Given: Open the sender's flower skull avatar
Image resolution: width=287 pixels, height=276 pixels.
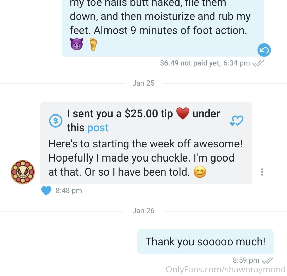Looking at the screenshot, I should pos(23,172).
